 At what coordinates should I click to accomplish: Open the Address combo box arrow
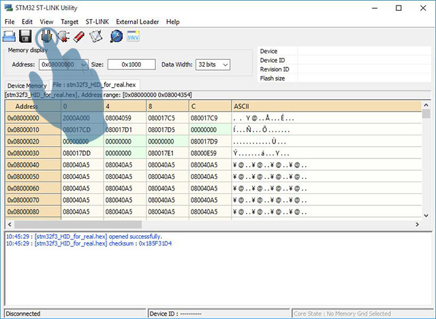click(x=83, y=65)
